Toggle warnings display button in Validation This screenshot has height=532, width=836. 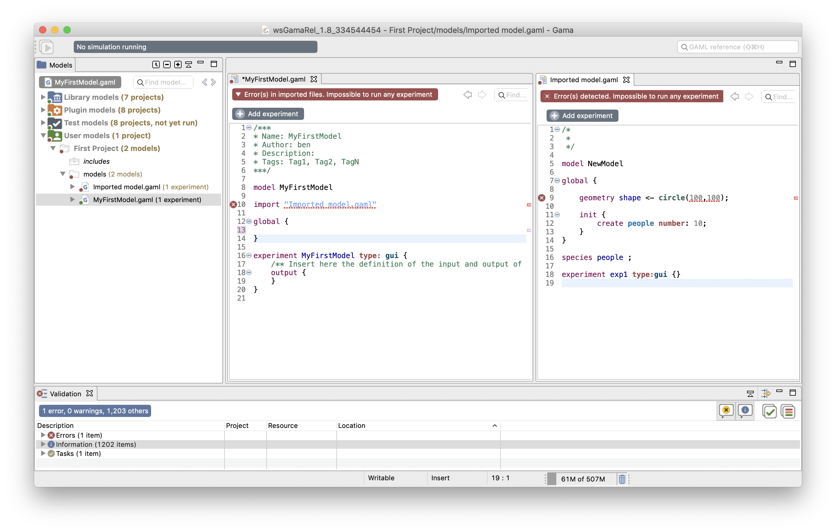click(x=726, y=411)
